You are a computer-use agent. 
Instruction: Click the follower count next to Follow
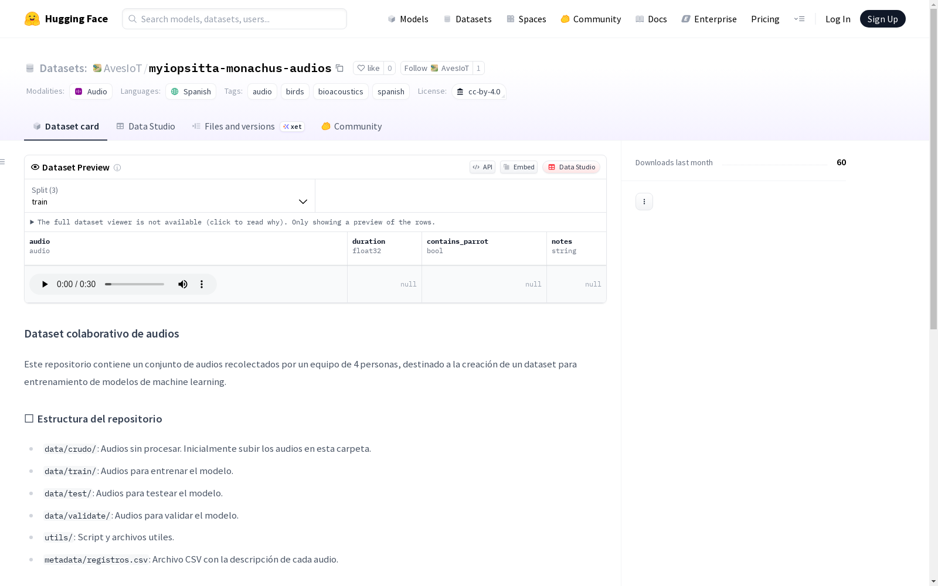coord(478,68)
